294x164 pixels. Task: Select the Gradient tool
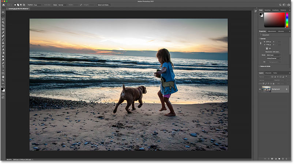pyautogui.click(x=3, y=53)
